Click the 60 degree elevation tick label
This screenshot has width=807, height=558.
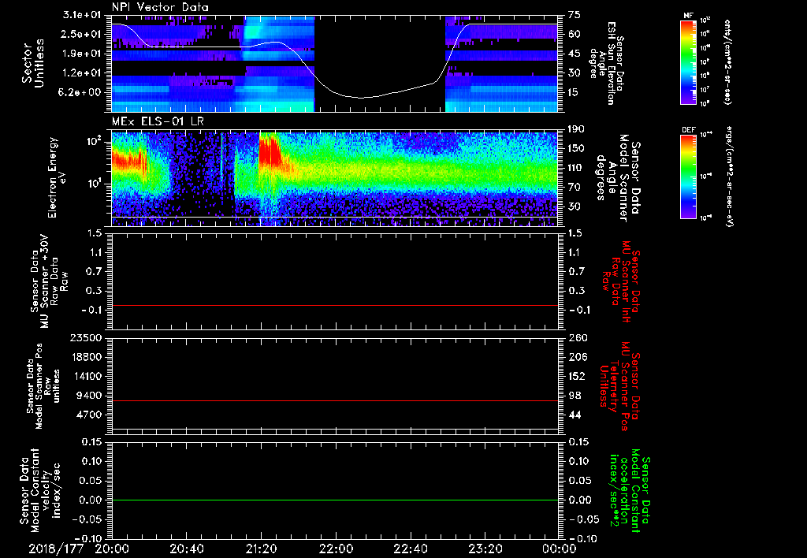click(x=575, y=35)
